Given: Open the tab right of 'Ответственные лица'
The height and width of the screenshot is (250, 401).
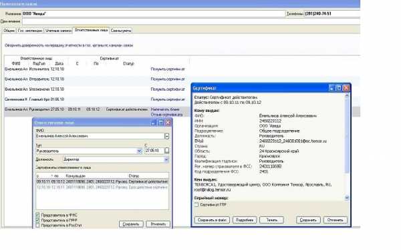Looking at the screenshot, I should click(x=121, y=31).
